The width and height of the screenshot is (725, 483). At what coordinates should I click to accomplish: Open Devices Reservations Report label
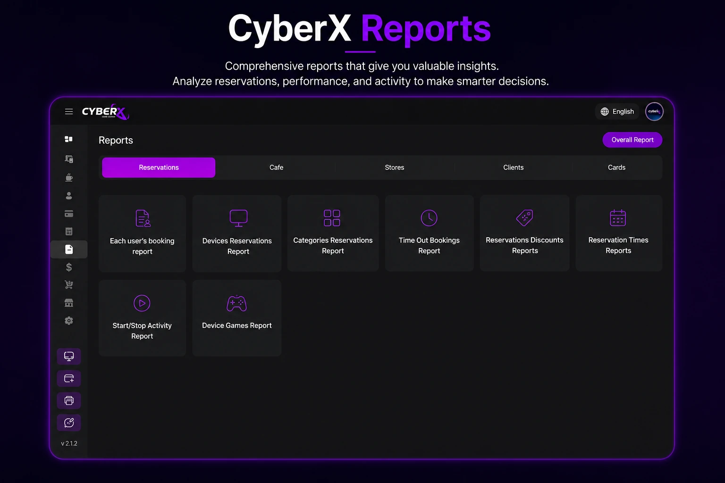237,246
